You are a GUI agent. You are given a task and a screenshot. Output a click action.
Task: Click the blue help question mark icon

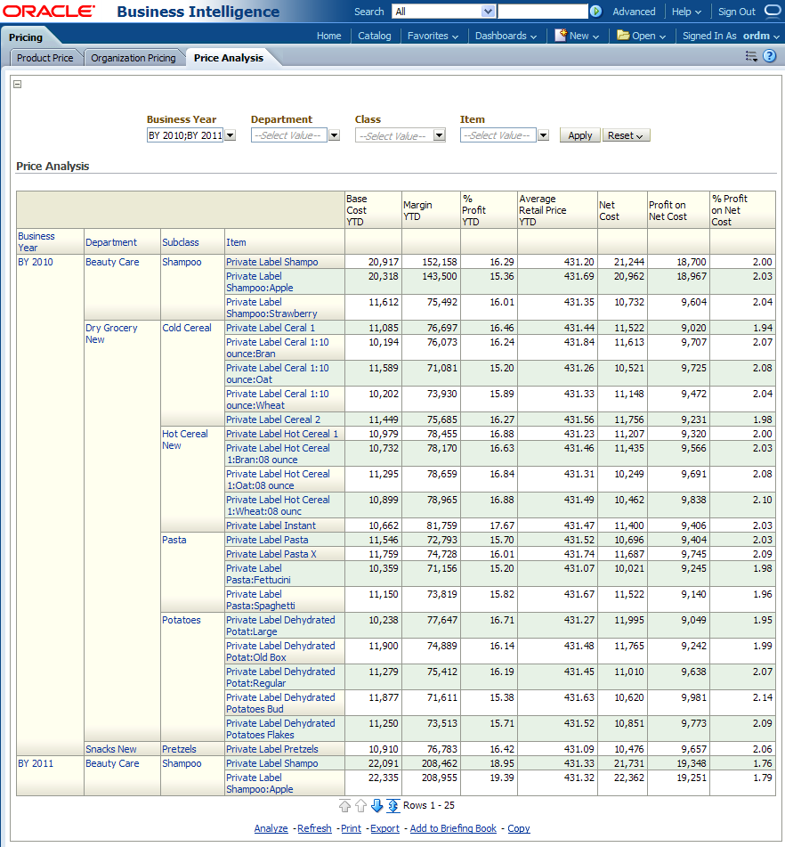tap(770, 56)
